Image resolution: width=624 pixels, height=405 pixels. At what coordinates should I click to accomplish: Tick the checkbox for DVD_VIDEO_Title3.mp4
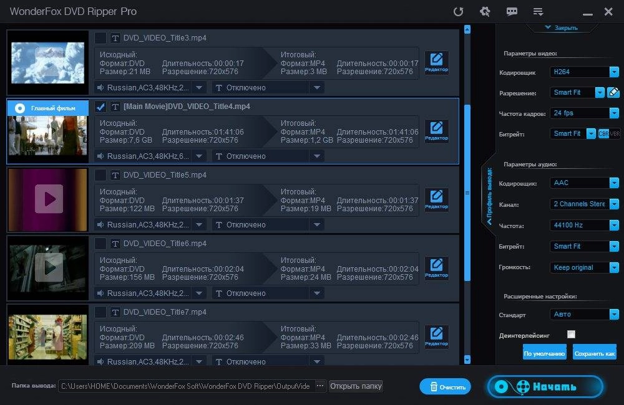pyautogui.click(x=100, y=38)
